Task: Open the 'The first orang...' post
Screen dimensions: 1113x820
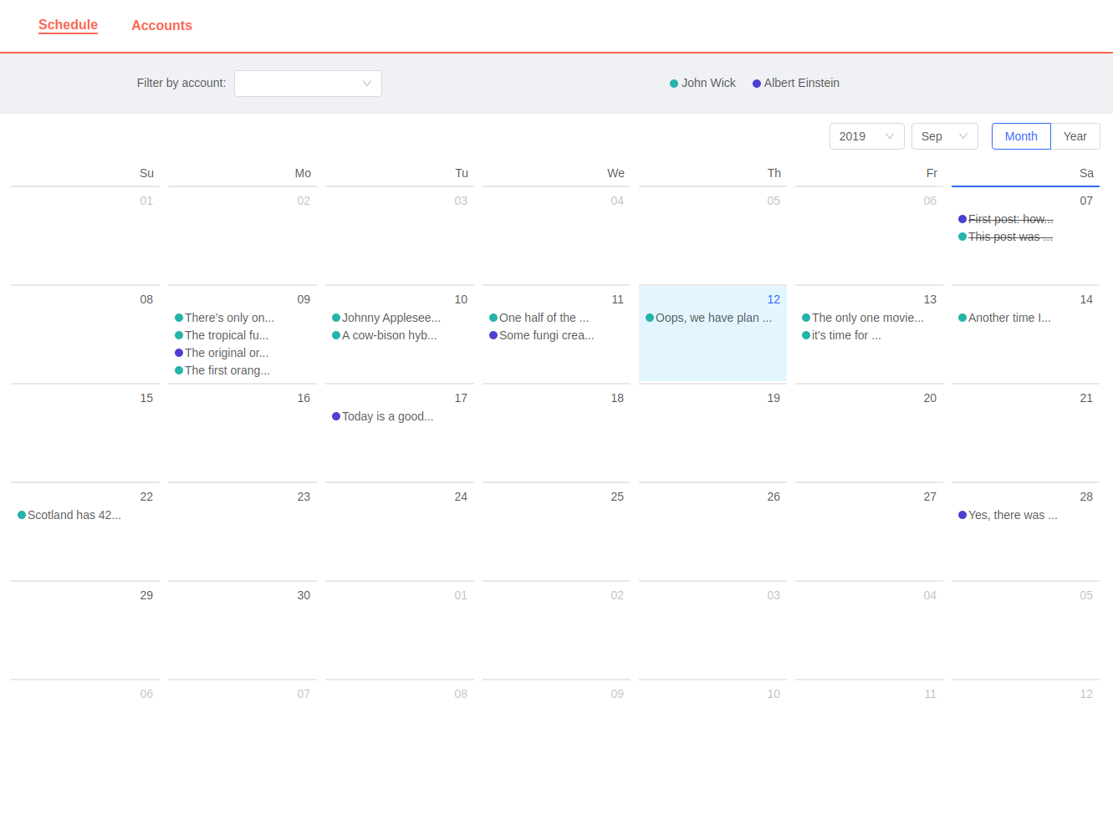Action: click(222, 370)
